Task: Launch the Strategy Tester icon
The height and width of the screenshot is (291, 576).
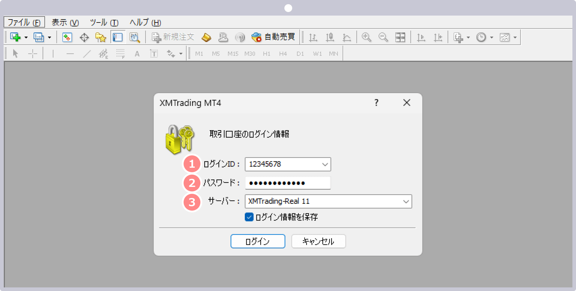Action: click(135, 37)
